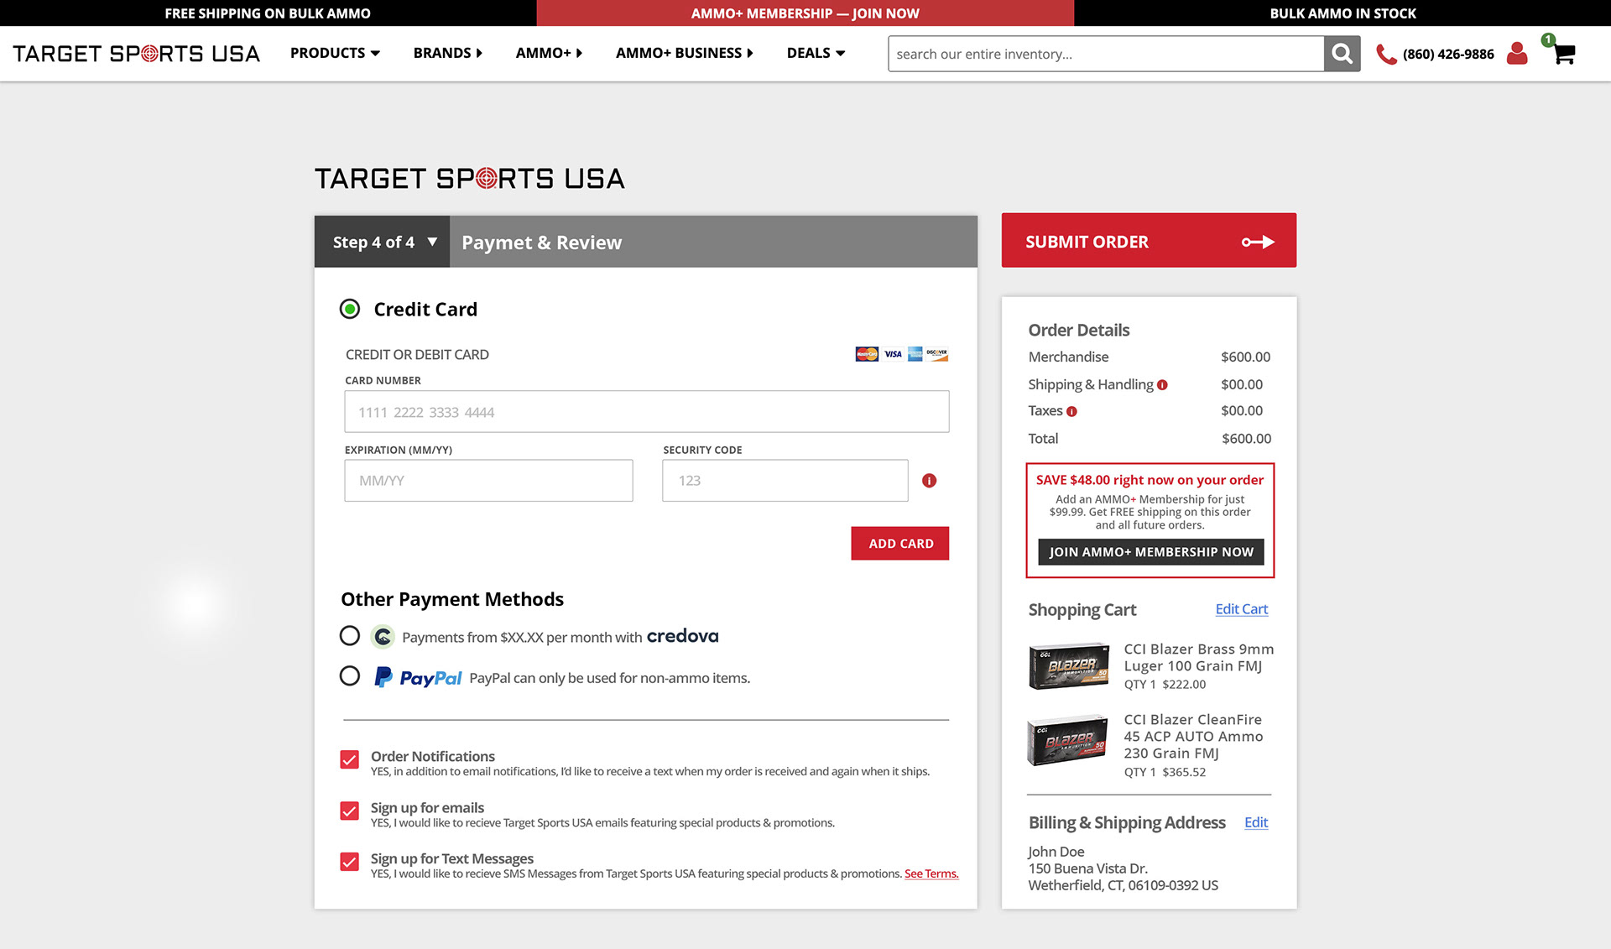Open the shopping cart icon

pyautogui.click(x=1563, y=55)
